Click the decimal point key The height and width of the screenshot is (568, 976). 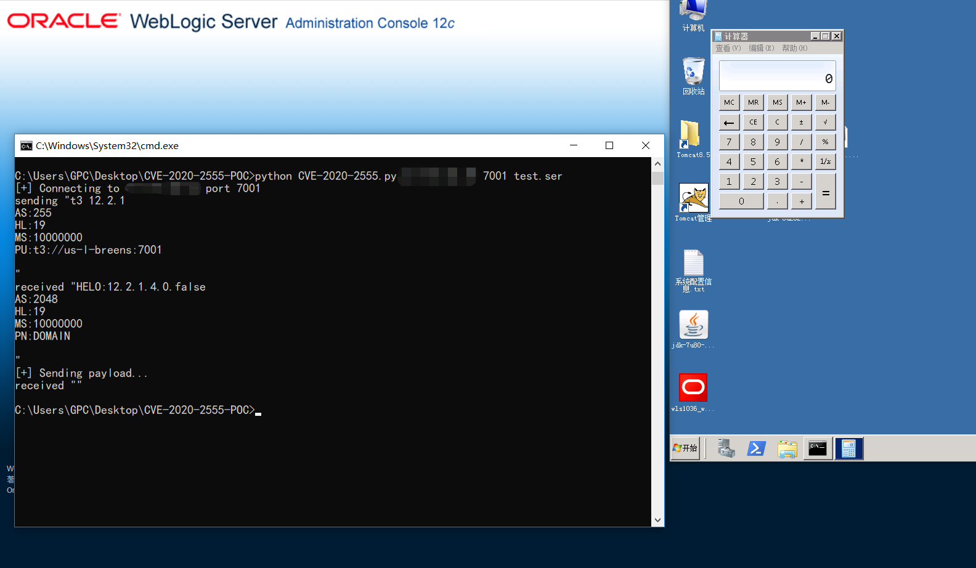pyautogui.click(x=777, y=201)
